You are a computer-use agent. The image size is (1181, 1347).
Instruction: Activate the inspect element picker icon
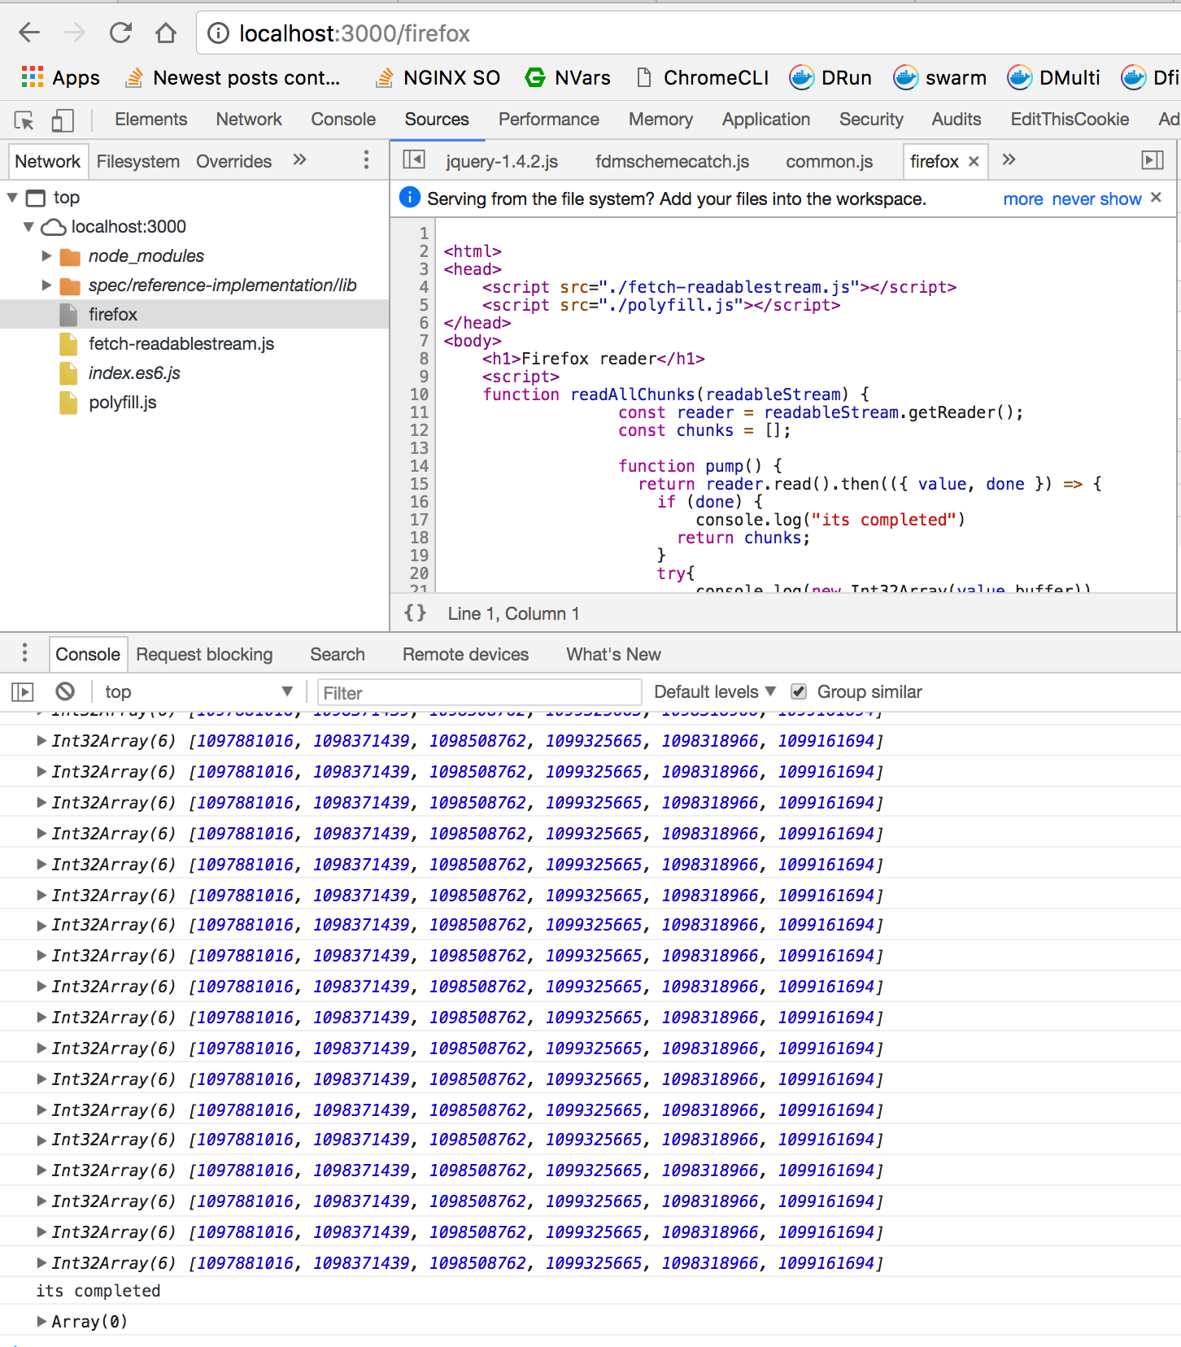(x=24, y=120)
